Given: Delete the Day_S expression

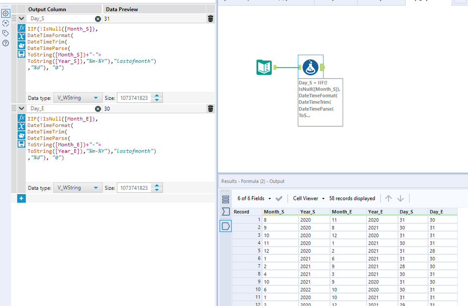Looking at the screenshot, I should click(x=210, y=19).
